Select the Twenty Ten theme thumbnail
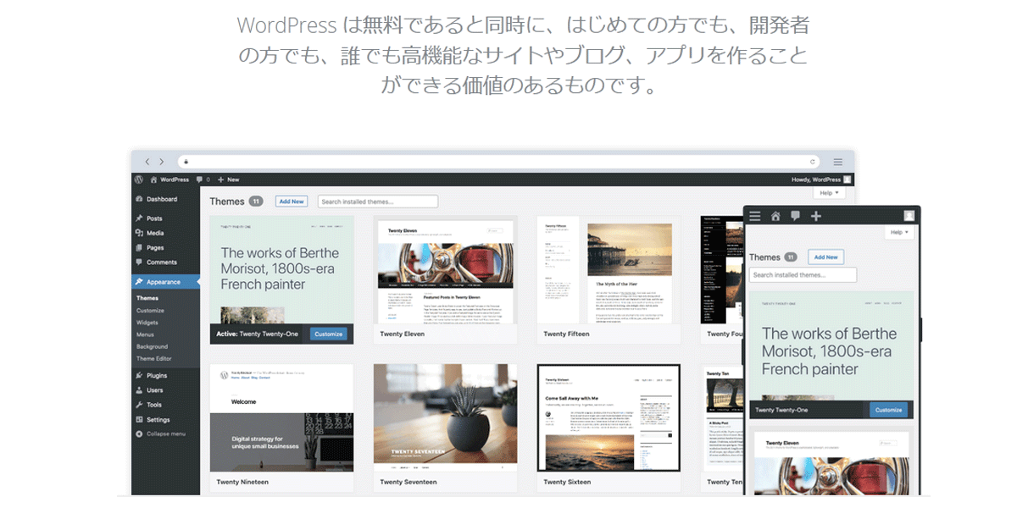 721,417
